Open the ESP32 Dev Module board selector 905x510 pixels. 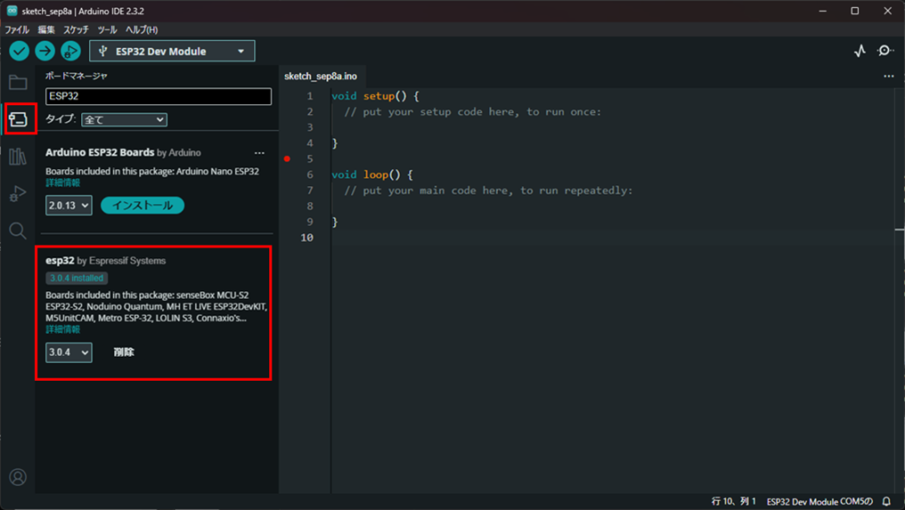172,52
